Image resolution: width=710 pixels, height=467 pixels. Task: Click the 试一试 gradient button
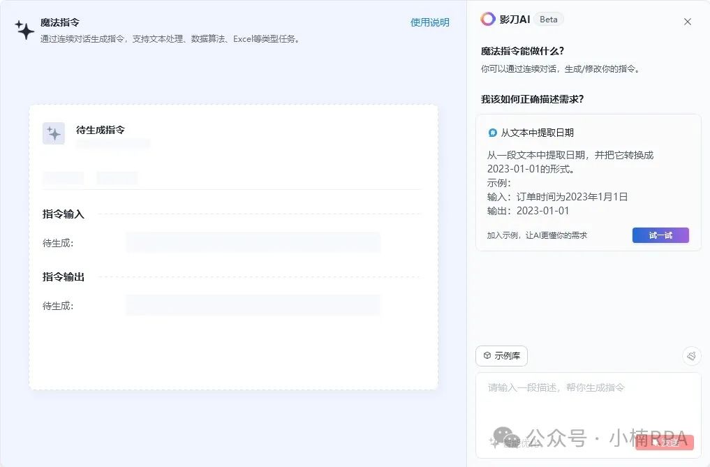click(660, 235)
